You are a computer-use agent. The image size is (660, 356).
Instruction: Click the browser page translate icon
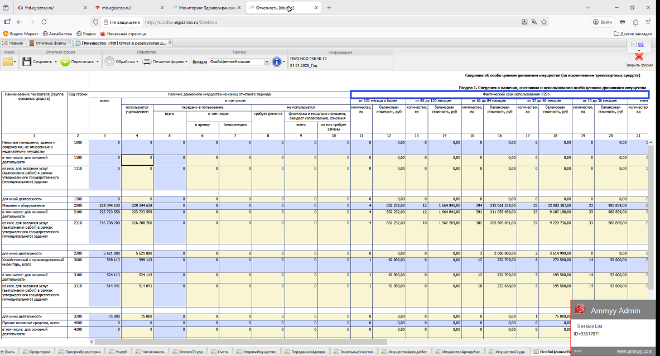click(x=534, y=22)
